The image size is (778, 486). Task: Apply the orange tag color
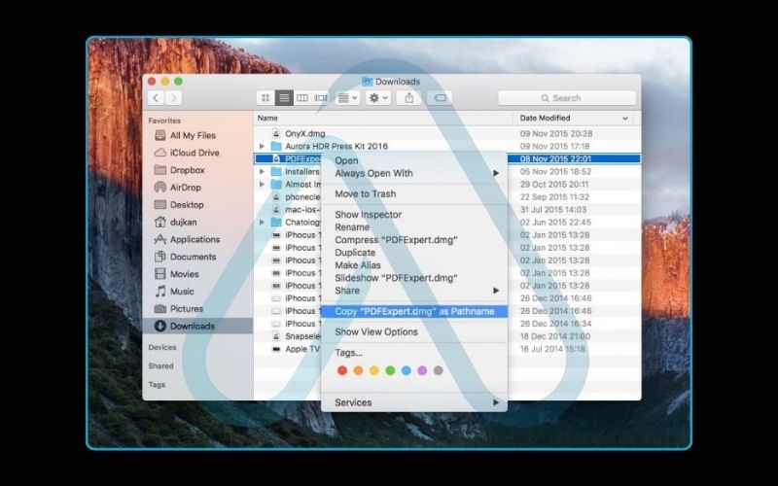[358, 370]
